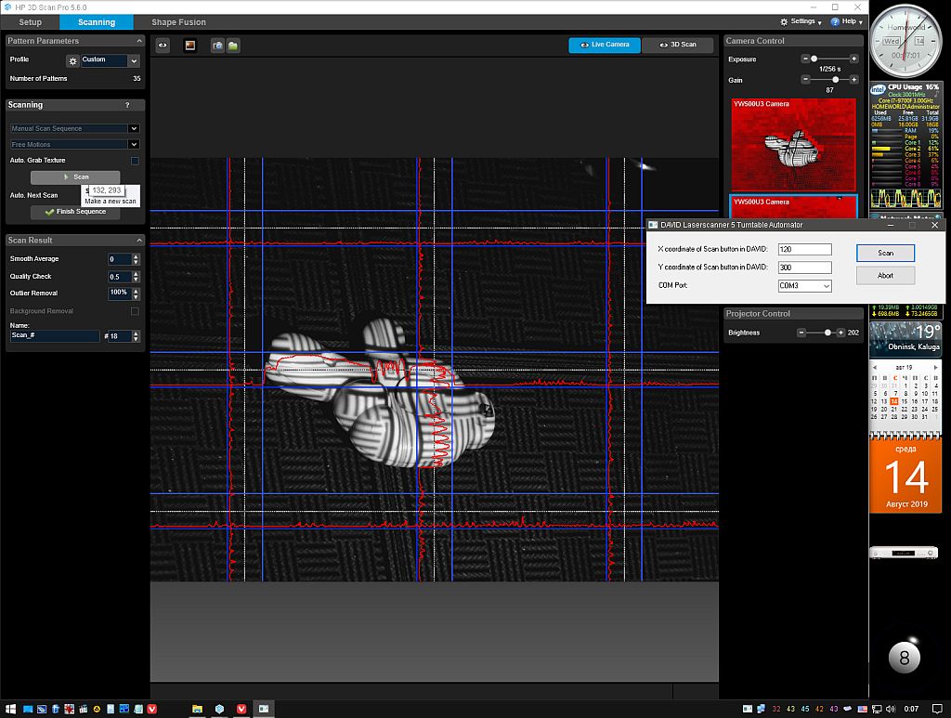The image size is (951, 718).
Task: Click the texture image icon in viewport toolbar
Action: tap(189, 45)
